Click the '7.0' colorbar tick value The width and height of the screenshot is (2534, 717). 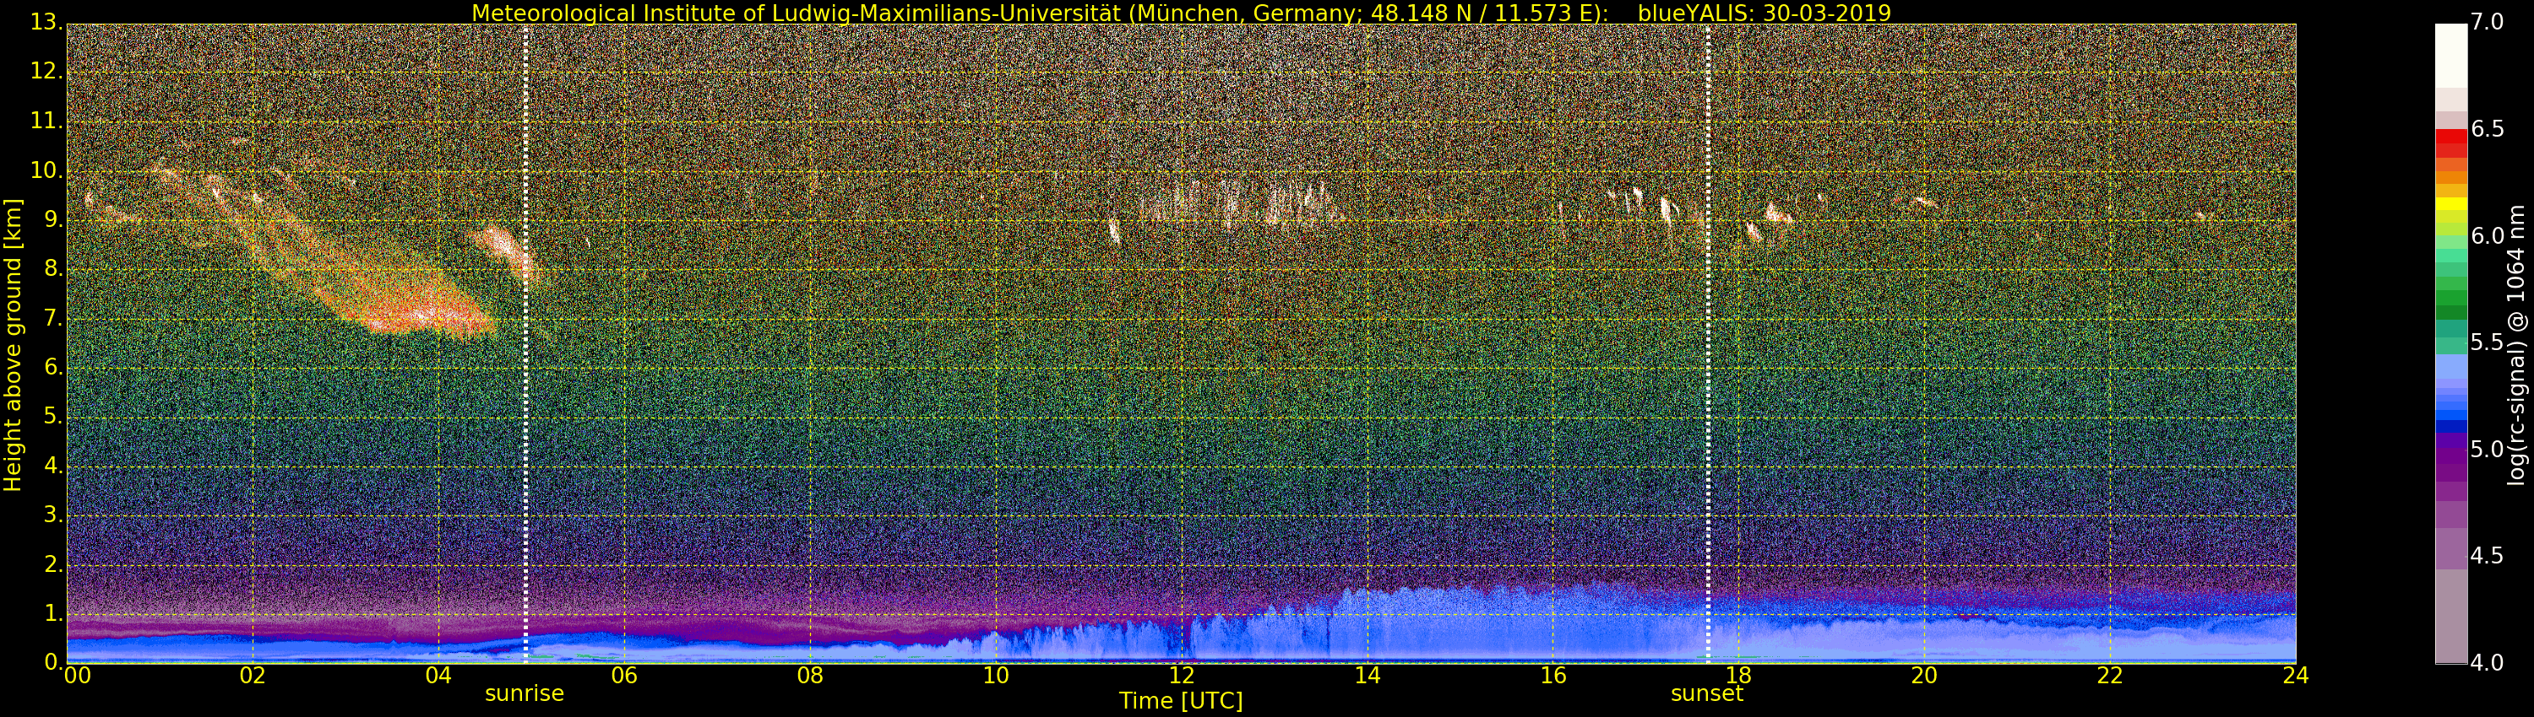2486,22
